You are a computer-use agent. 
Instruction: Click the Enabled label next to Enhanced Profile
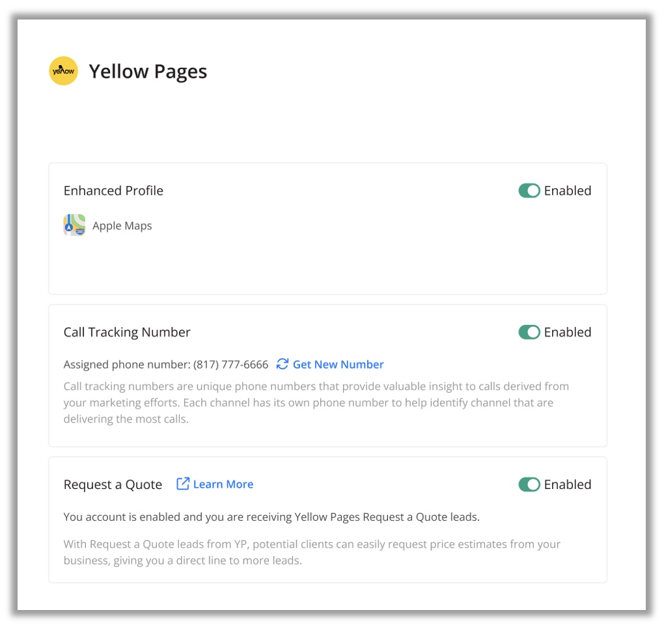coord(568,191)
